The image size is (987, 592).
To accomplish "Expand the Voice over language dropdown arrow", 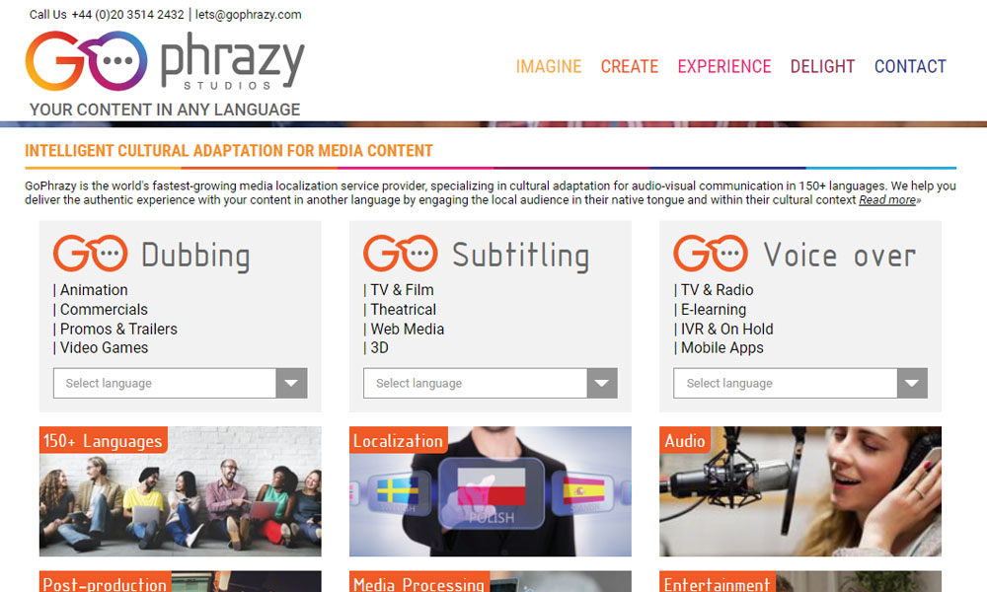I will pos(912,383).
